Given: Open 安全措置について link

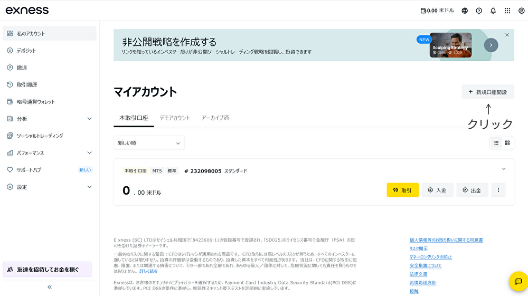Looking at the screenshot, I should (425, 265).
